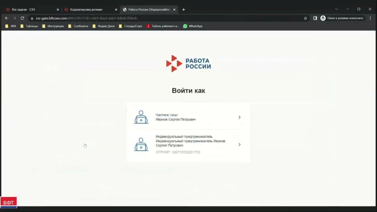Open Яндекс.Диск bookmark folder
Image resolution: width=377 pixels, height=212 pixels.
click(104, 26)
